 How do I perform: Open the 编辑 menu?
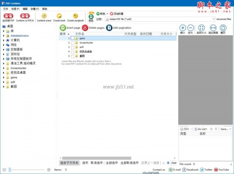pyautogui.click(x=25, y=9)
